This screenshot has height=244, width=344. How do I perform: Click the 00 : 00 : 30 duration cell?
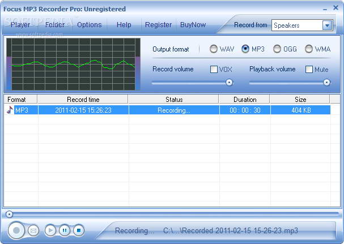[x=245, y=110]
